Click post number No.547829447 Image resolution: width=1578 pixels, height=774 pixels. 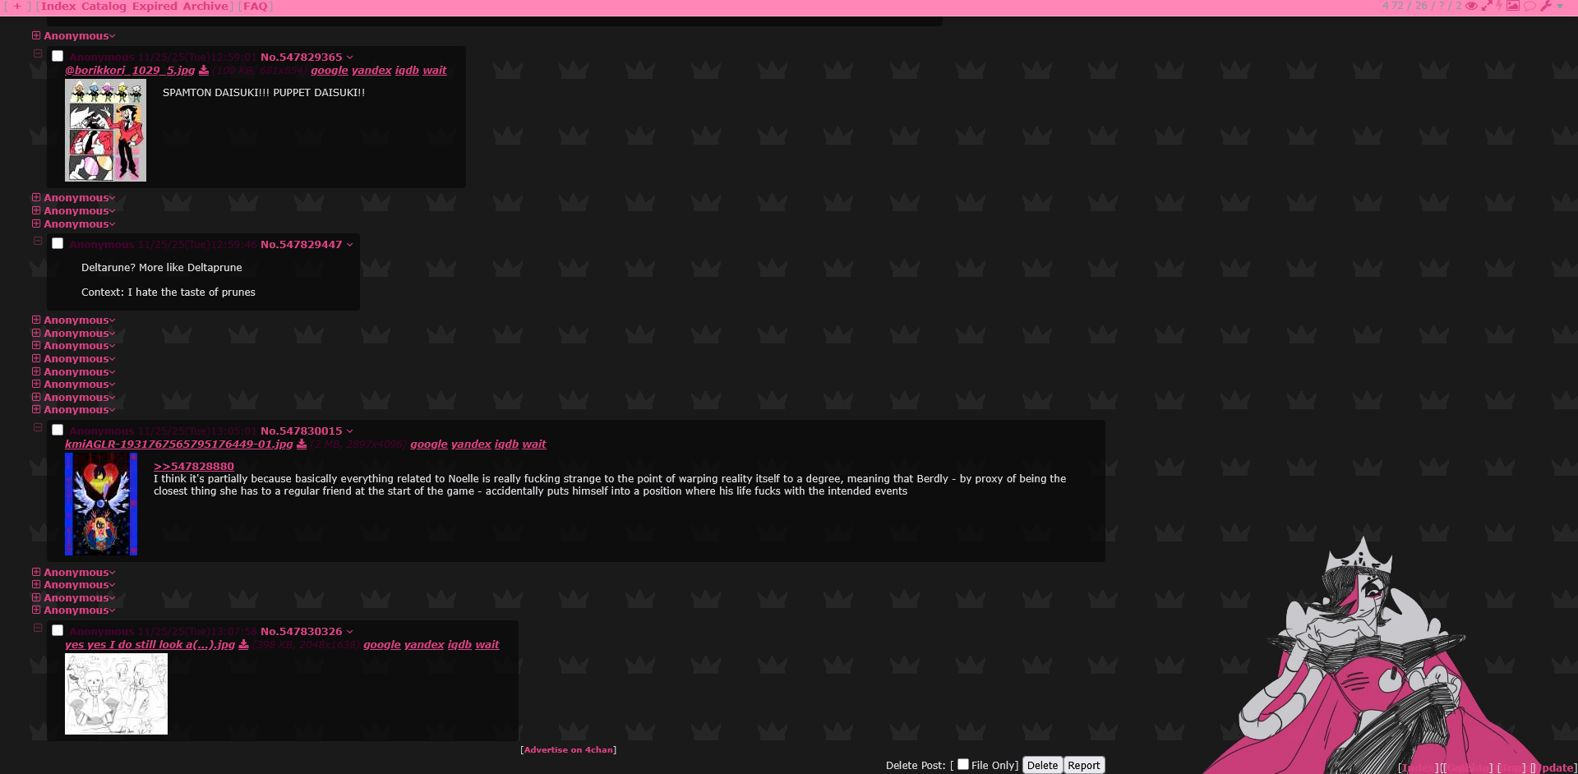coord(311,244)
